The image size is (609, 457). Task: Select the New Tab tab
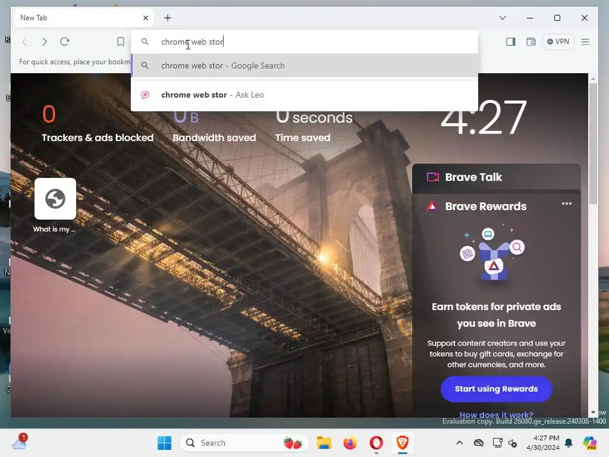[84, 18]
